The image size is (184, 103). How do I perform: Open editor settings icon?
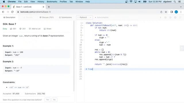[175, 17]
